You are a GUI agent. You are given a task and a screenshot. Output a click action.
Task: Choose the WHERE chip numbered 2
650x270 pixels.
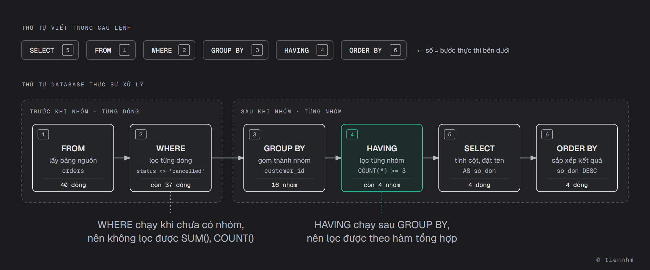[x=169, y=50]
